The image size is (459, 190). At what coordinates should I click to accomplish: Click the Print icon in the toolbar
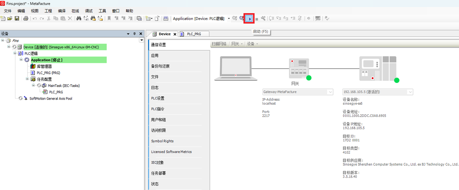[26, 19]
